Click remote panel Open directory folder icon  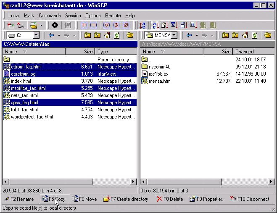pos(268,35)
